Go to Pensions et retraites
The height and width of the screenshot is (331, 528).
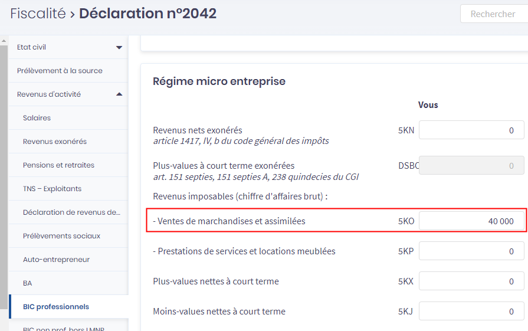(x=58, y=165)
